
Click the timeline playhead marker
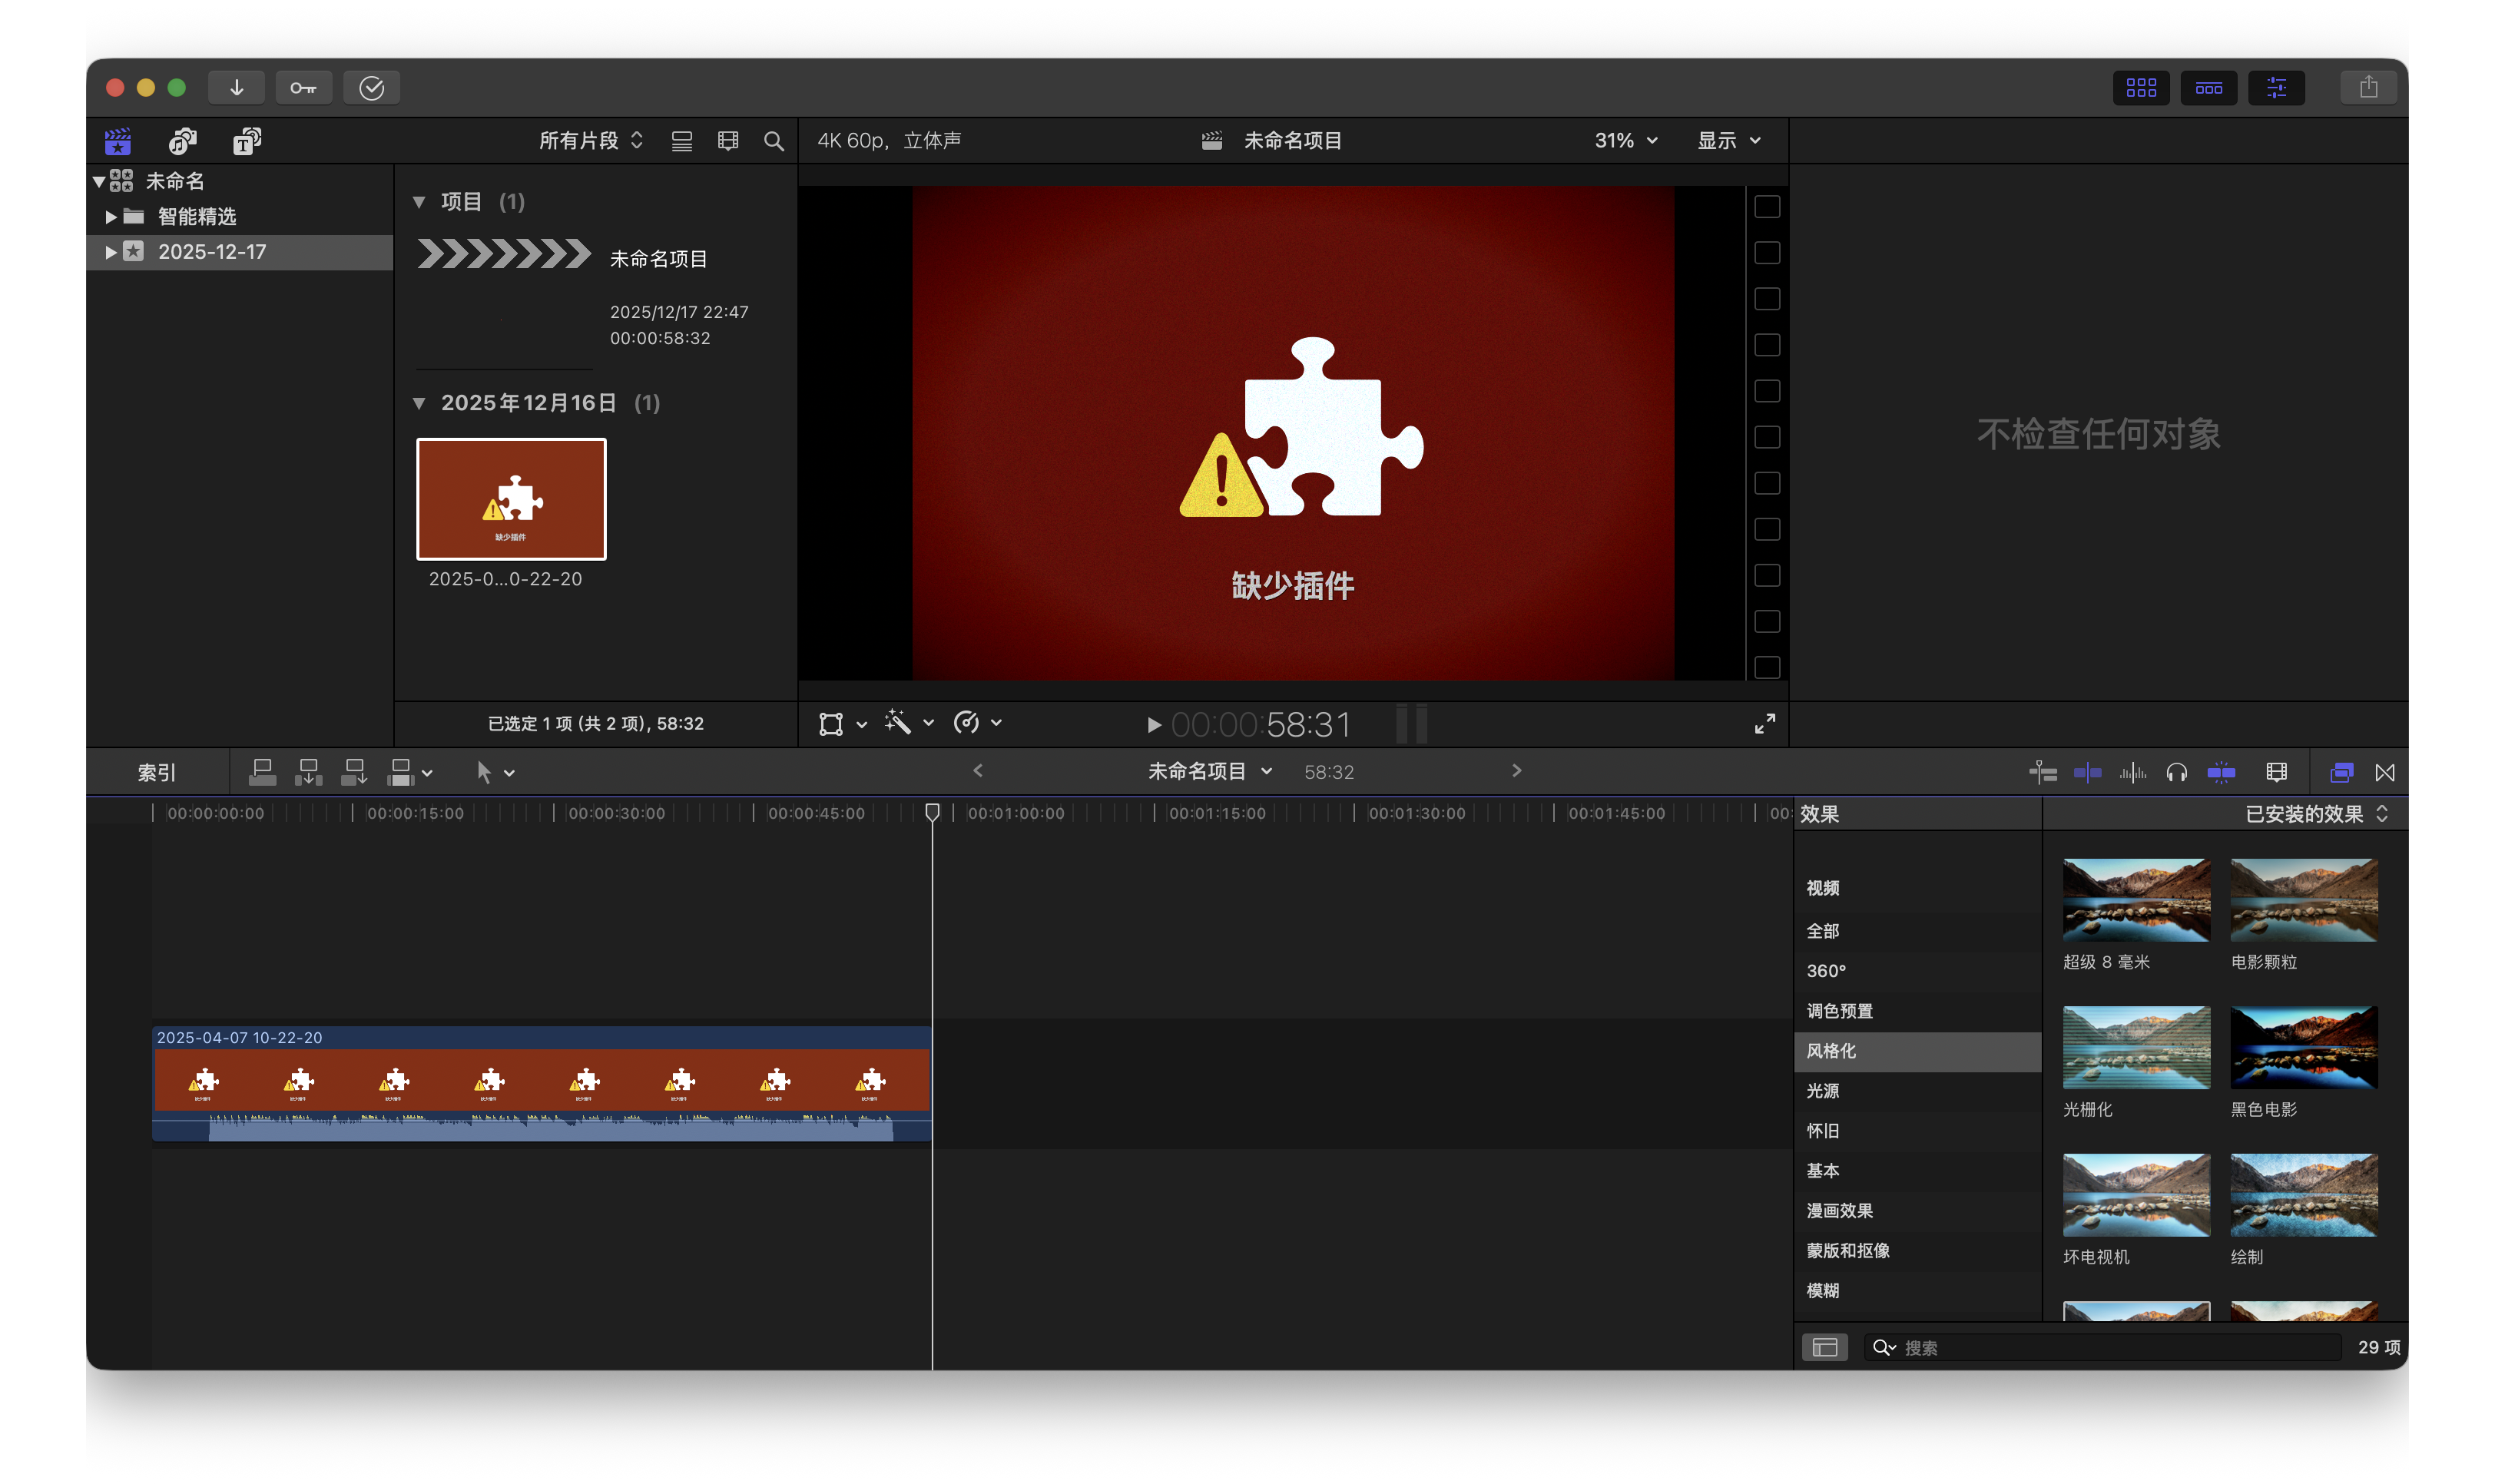pyautogui.click(x=932, y=812)
